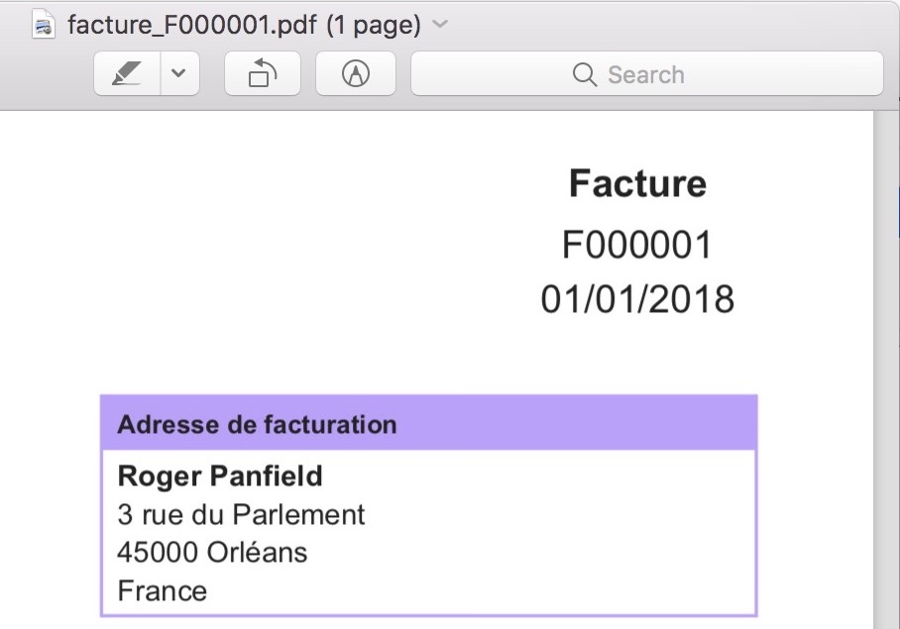Expand the title chevron next to "(1 page)"
This screenshot has width=900, height=629.
click(x=441, y=24)
